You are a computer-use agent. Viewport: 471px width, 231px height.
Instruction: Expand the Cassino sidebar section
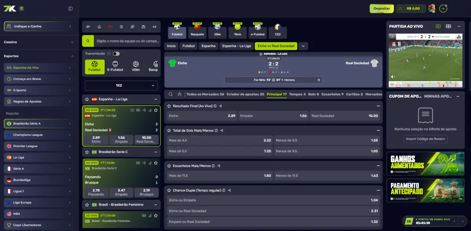point(39,42)
